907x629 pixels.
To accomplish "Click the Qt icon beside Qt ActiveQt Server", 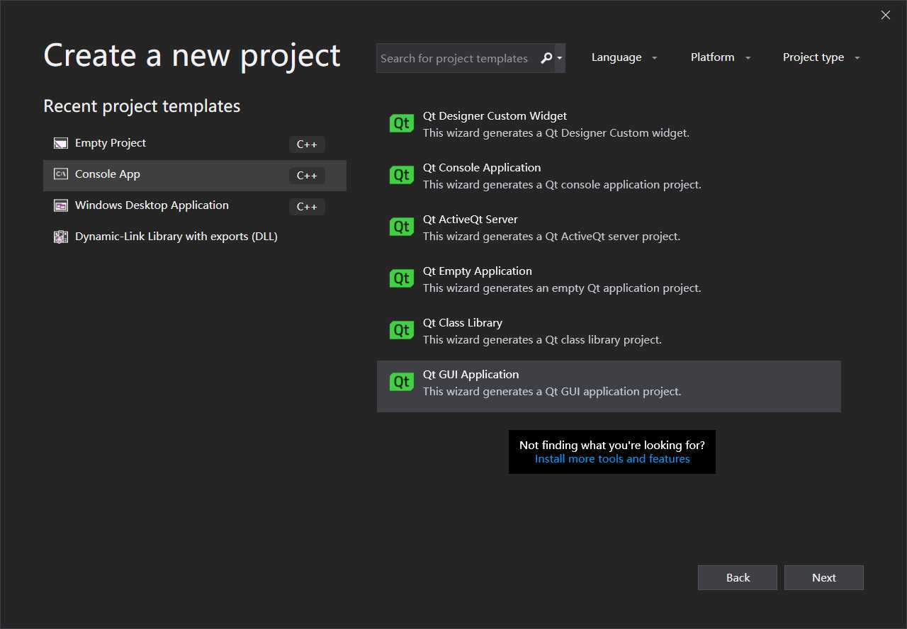I will (402, 227).
